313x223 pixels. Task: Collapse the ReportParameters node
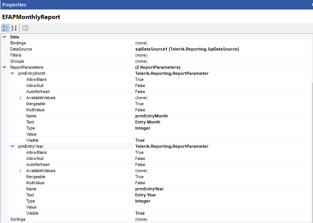[4, 67]
